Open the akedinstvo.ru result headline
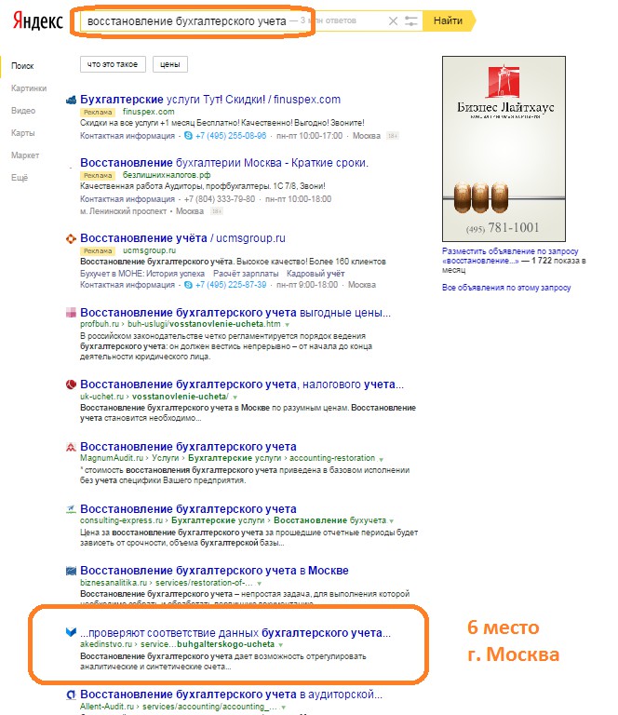Image resolution: width=618 pixels, height=715 pixels. [x=235, y=632]
